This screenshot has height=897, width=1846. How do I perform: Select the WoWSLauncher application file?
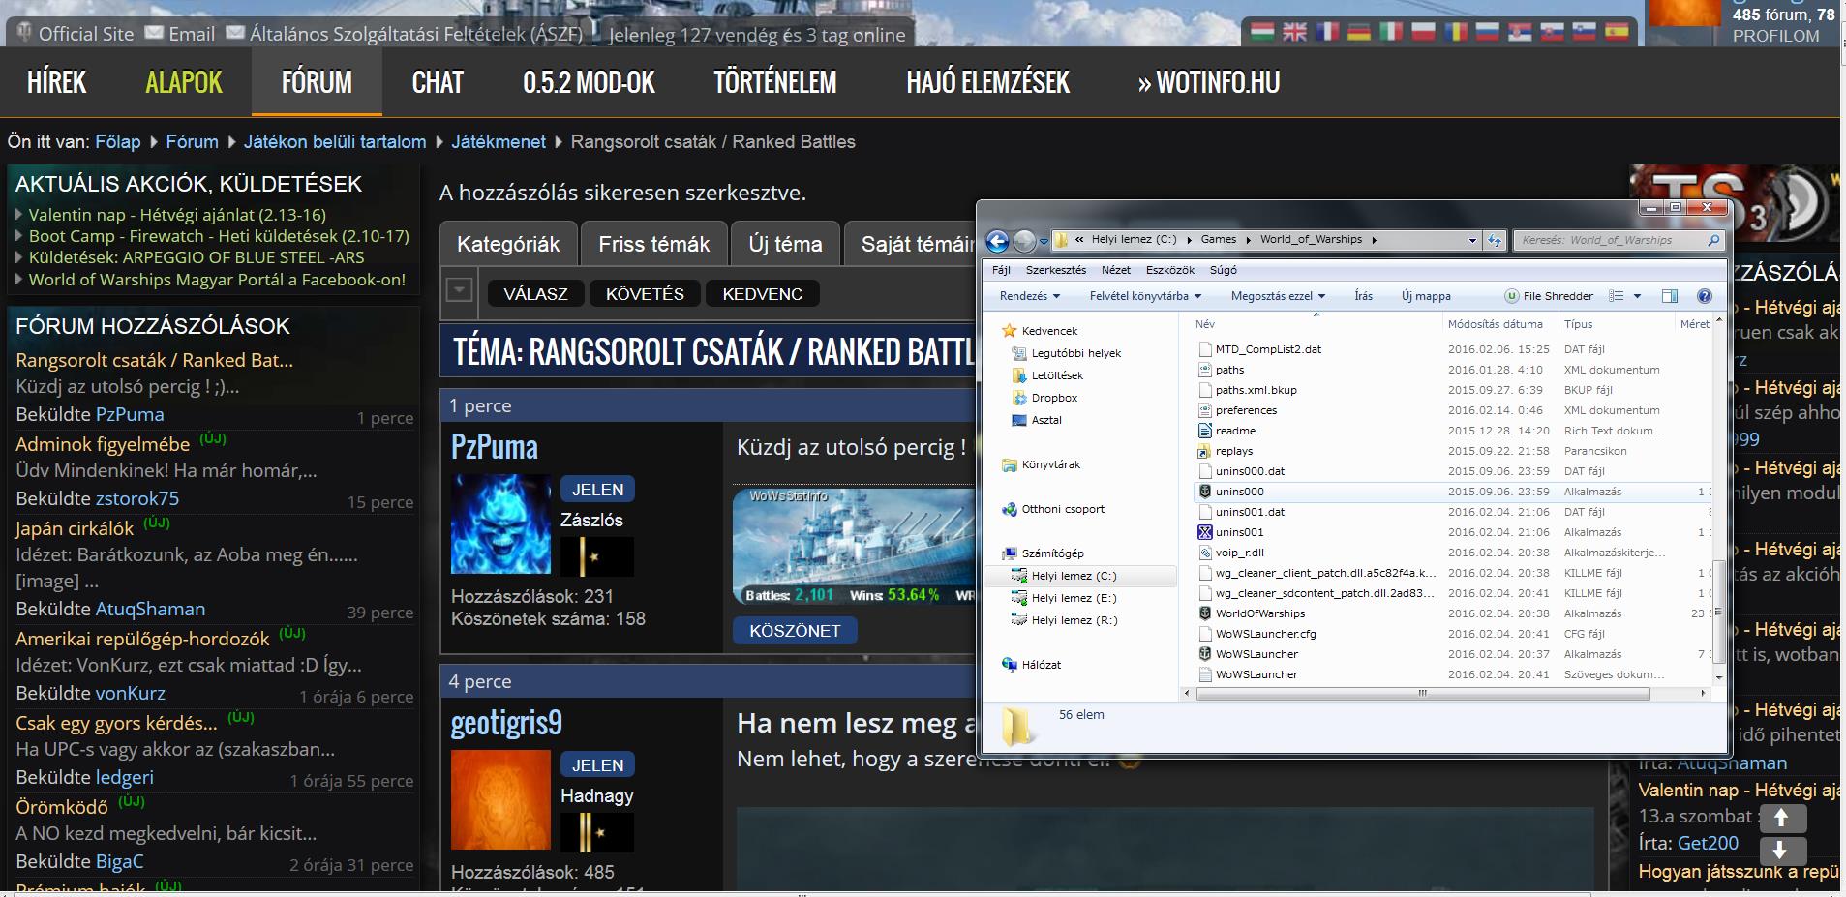point(1256,654)
